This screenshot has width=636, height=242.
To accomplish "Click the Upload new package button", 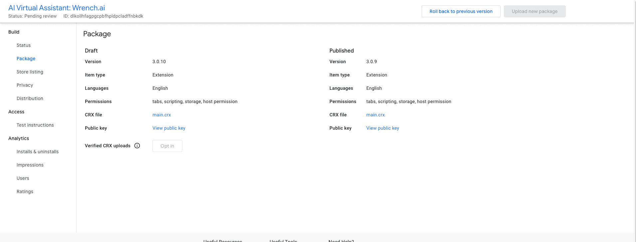I will pos(534,11).
